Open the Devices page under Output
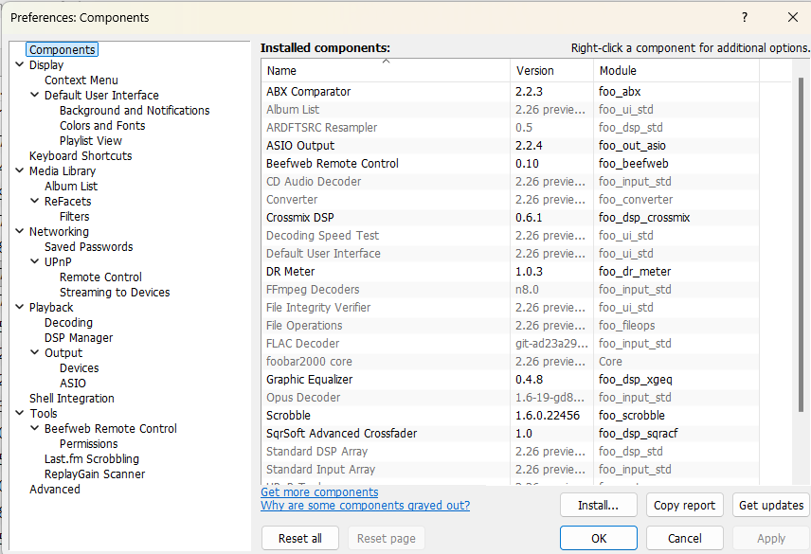The height and width of the screenshot is (554, 811). tap(80, 368)
